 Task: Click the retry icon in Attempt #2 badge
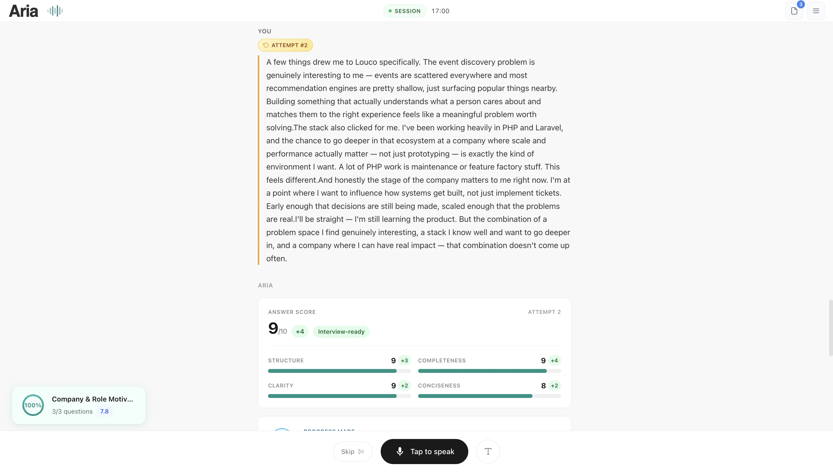pos(266,45)
